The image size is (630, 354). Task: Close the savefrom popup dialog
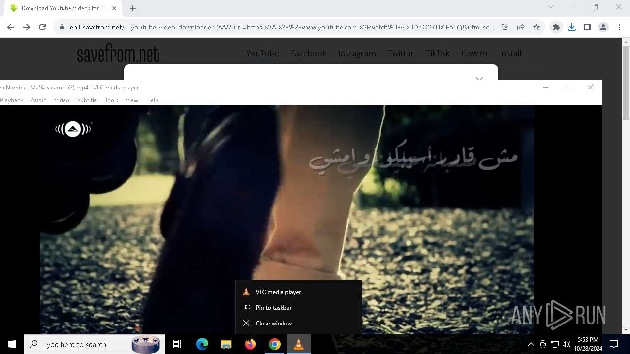479,78
